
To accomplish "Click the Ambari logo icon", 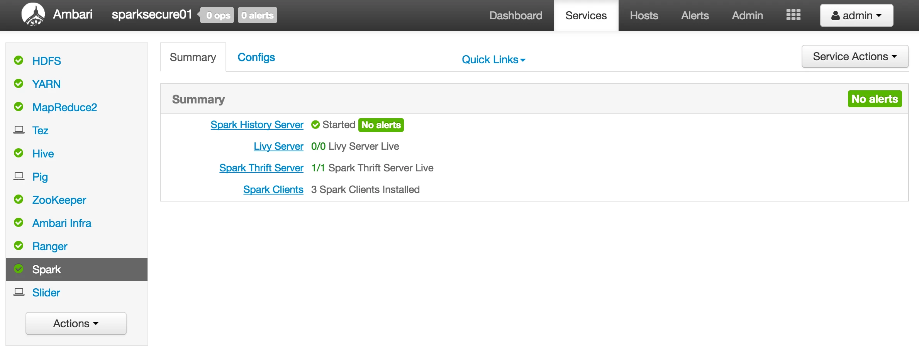I will point(33,15).
